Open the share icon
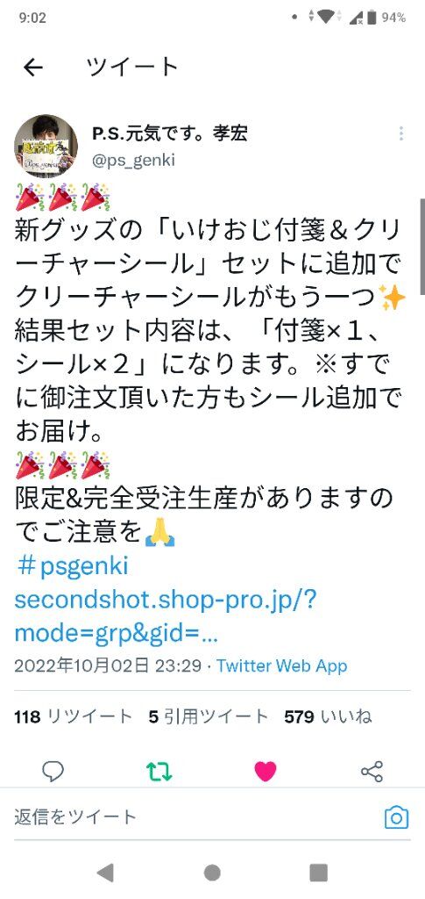Image resolution: width=425 pixels, height=899 pixels. pyautogui.click(x=372, y=772)
